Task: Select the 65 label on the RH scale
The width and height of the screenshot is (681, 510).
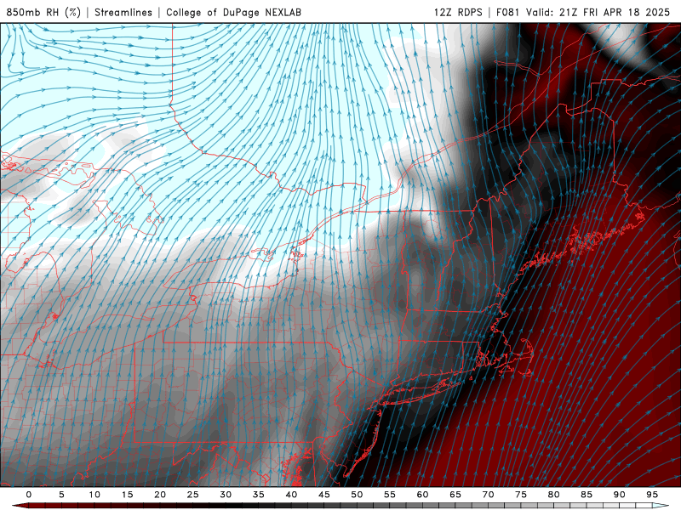Action: [455, 495]
